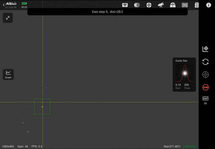Click the 'Gain: 48' status text
The width and height of the screenshot is (215, 149).
tap(22, 146)
